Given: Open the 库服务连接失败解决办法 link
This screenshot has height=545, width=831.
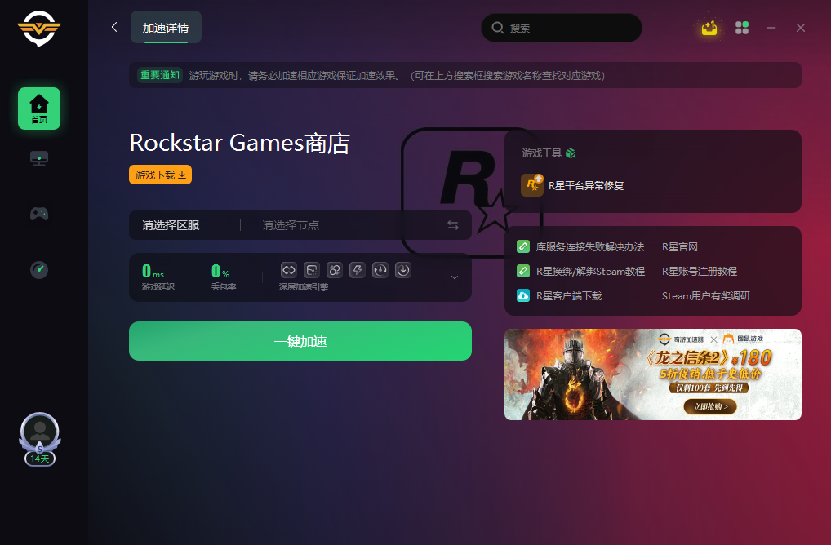Looking at the screenshot, I should 590,247.
